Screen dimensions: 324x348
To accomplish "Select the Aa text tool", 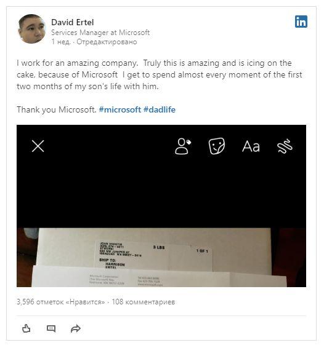I will point(251,146).
